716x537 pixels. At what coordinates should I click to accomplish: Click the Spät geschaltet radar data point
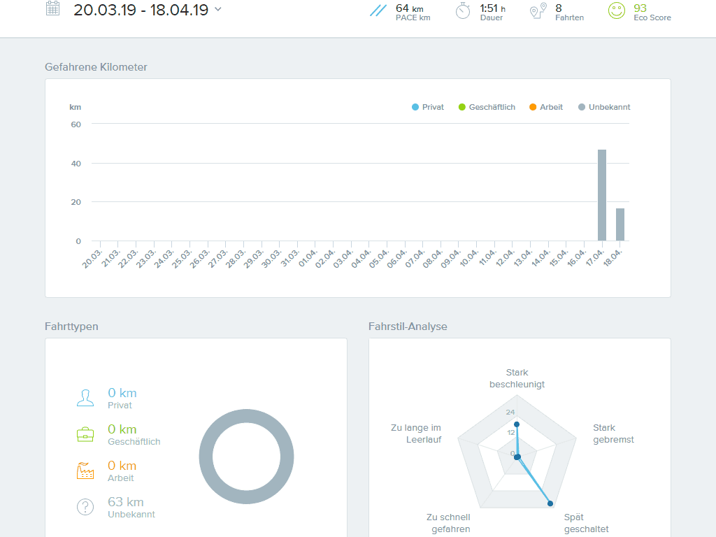[x=550, y=503]
